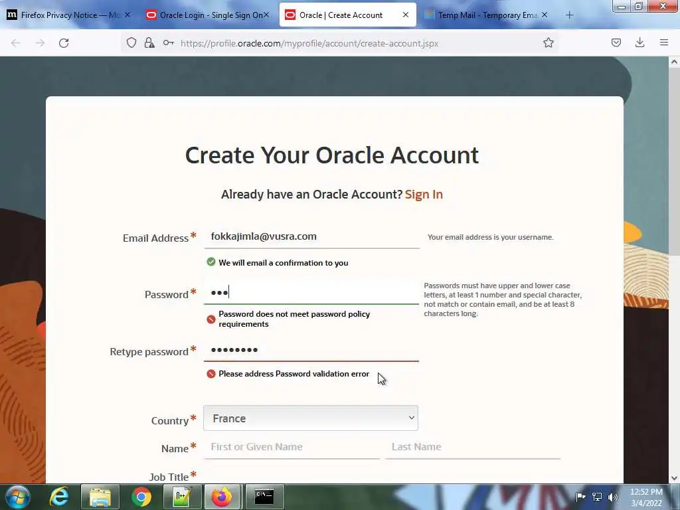This screenshot has width=680, height=510.
Task: Click the browser Forward arrow
Action: point(40,43)
